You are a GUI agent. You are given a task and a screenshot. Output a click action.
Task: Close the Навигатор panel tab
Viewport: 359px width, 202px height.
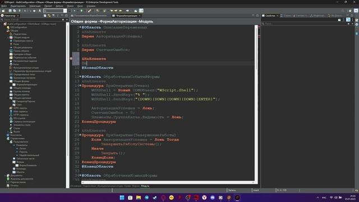coord(17,16)
